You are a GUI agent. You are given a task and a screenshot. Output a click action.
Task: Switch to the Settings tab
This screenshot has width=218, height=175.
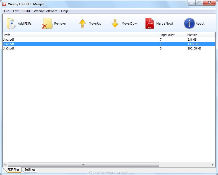[30, 169]
